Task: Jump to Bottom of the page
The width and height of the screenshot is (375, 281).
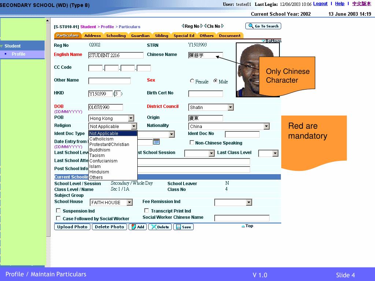Action: pyautogui.click(x=271, y=41)
